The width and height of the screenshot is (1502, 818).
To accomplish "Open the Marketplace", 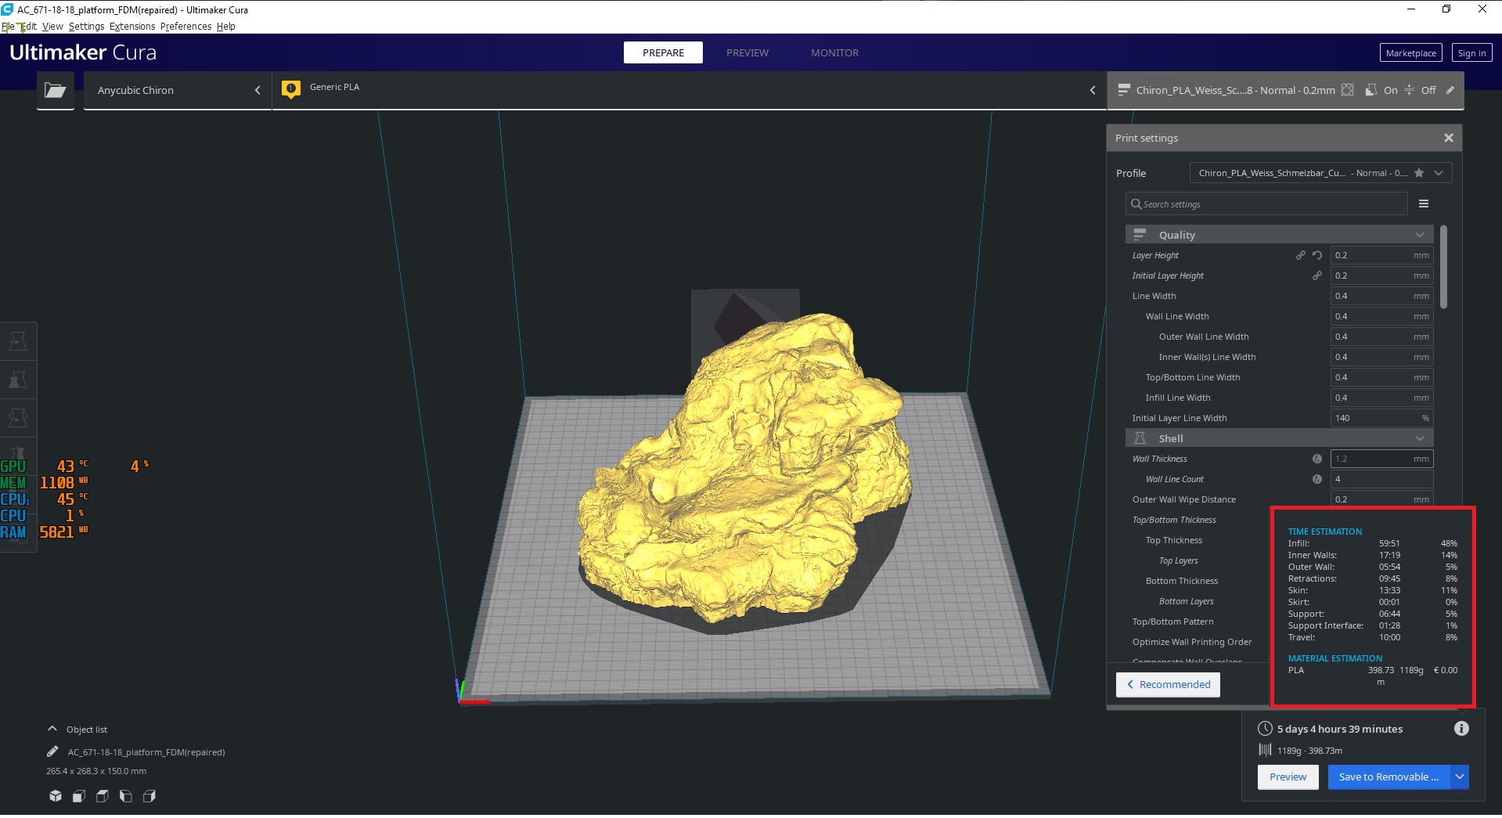I will click(1410, 52).
